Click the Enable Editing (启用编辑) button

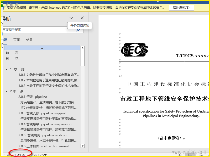(181, 8)
